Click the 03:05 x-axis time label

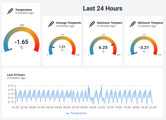tap(50, 107)
